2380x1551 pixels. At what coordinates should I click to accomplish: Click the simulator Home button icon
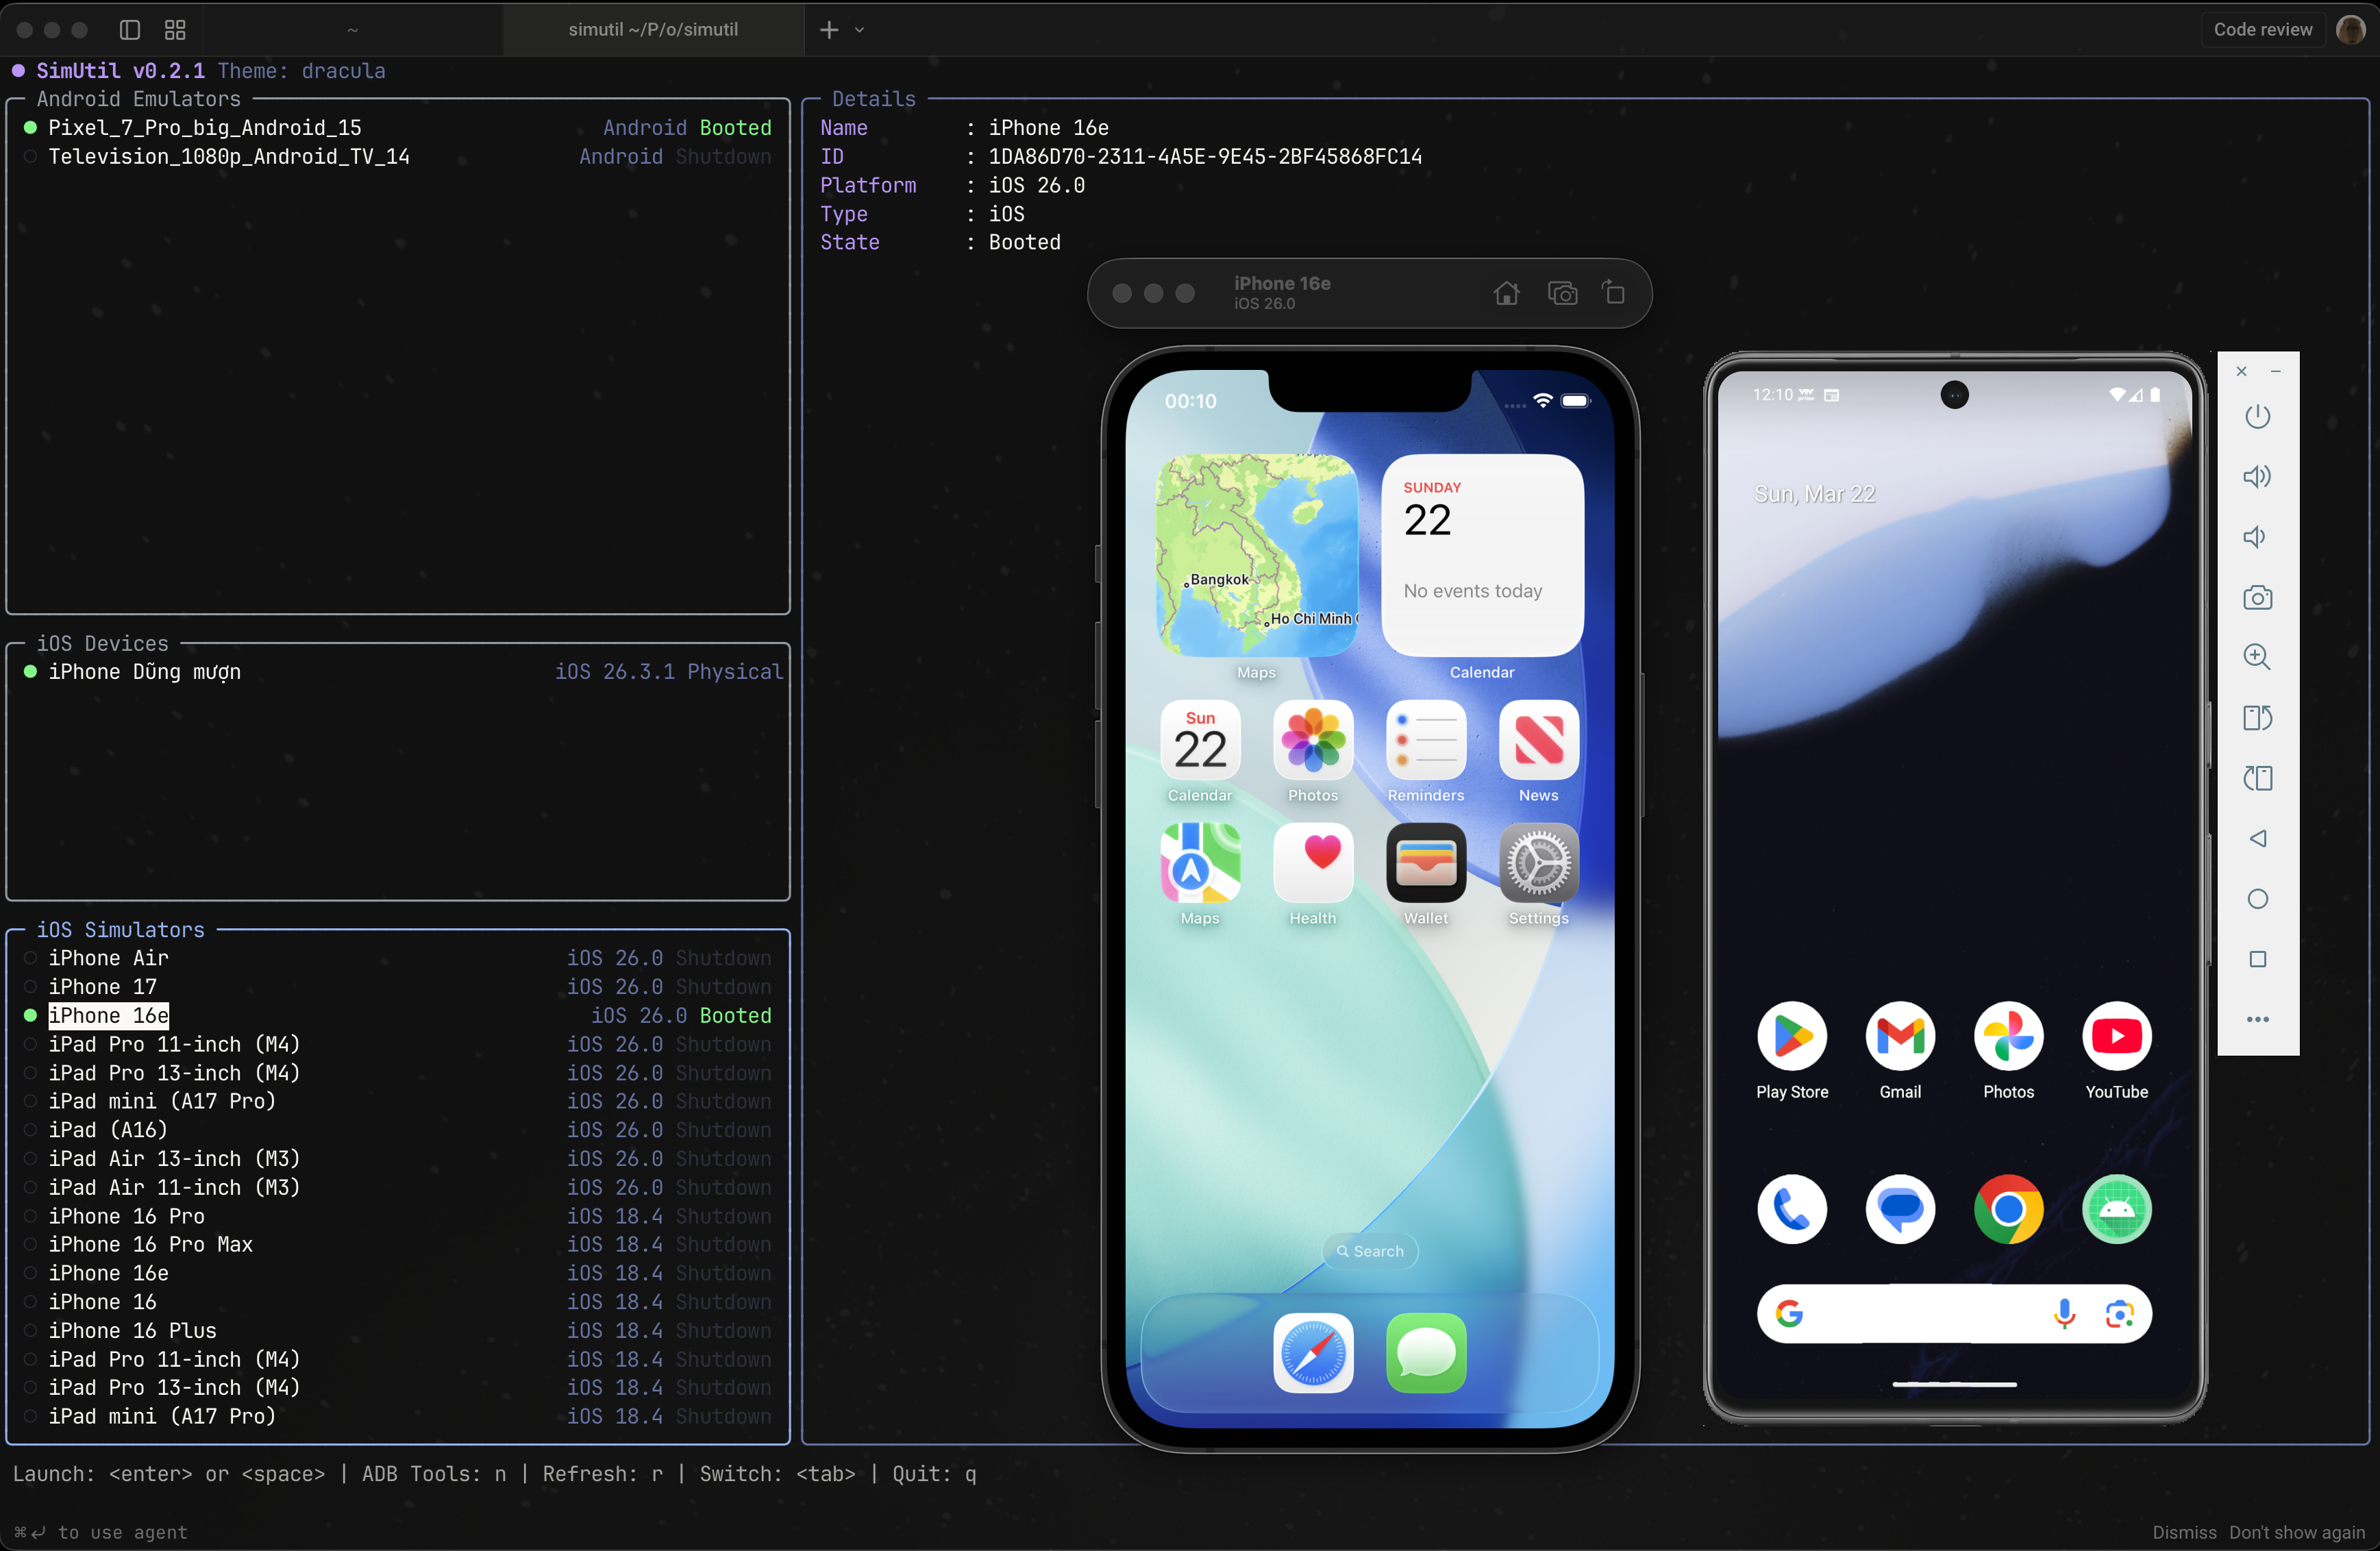[1506, 293]
